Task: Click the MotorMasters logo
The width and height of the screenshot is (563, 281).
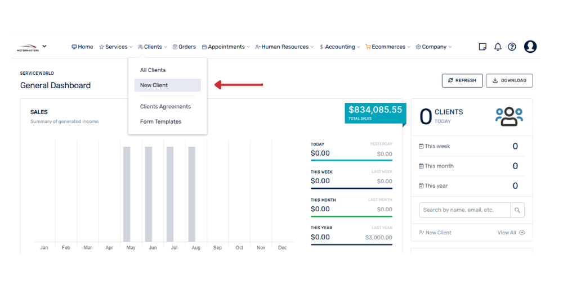Action: tap(28, 47)
